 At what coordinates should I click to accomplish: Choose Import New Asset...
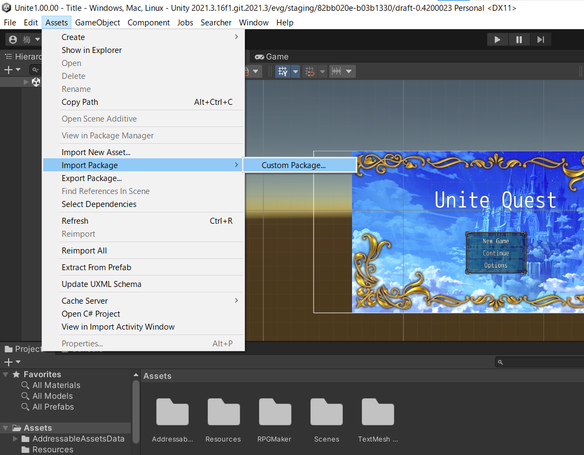[143, 152]
